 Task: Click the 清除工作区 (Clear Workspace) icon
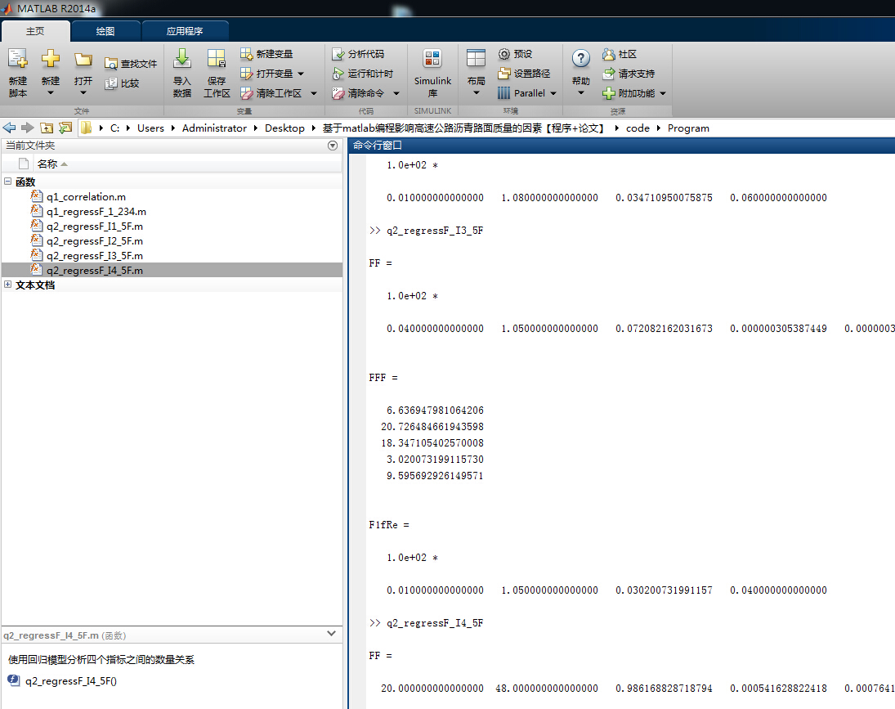pyautogui.click(x=246, y=93)
